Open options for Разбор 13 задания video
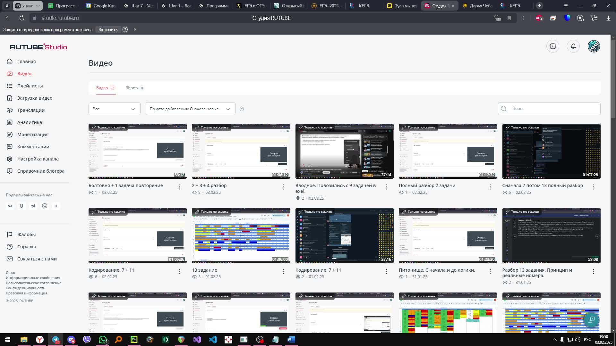The width and height of the screenshot is (616, 346). 594,271
